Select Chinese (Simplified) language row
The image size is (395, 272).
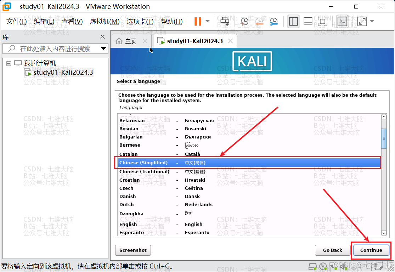click(x=249, y=163)
